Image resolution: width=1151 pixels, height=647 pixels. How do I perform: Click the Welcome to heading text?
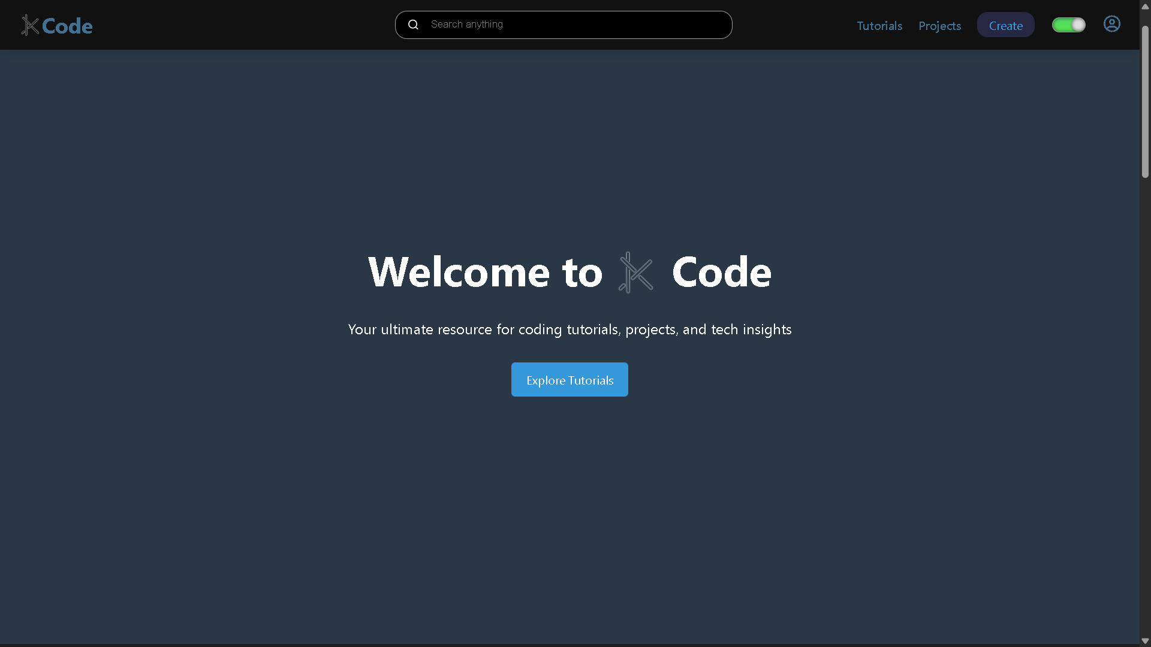(x=485, y=273)
